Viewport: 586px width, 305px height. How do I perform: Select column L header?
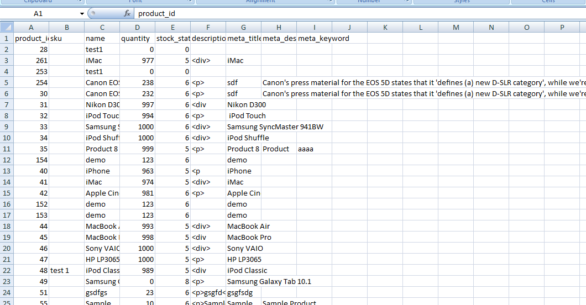421,27
